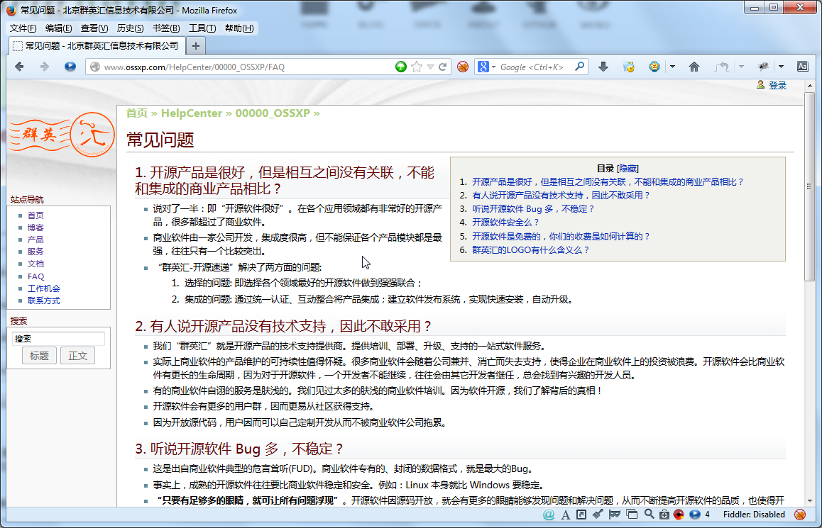Open the 工具 menu
Screen dimensions: 822x528
coord(202,28)
